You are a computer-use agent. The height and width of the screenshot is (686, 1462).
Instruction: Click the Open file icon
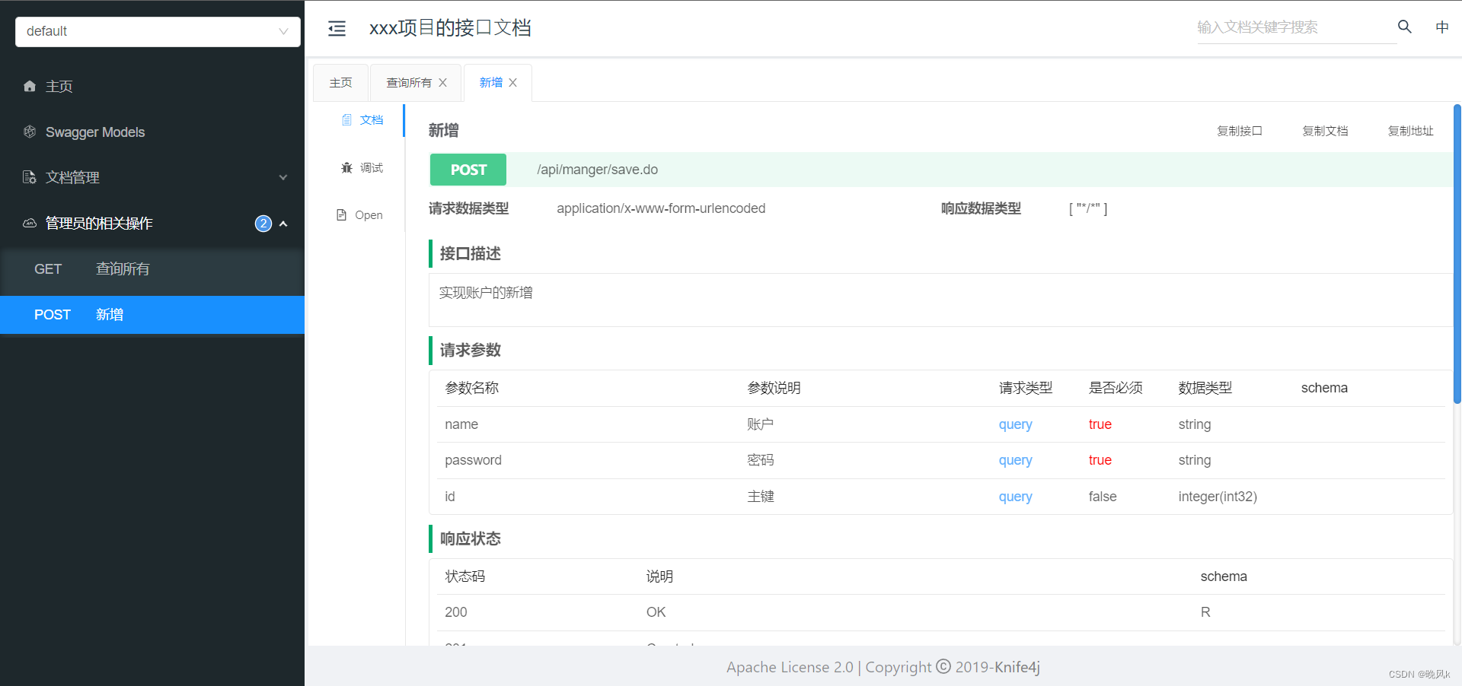click(x=342, y=215)
